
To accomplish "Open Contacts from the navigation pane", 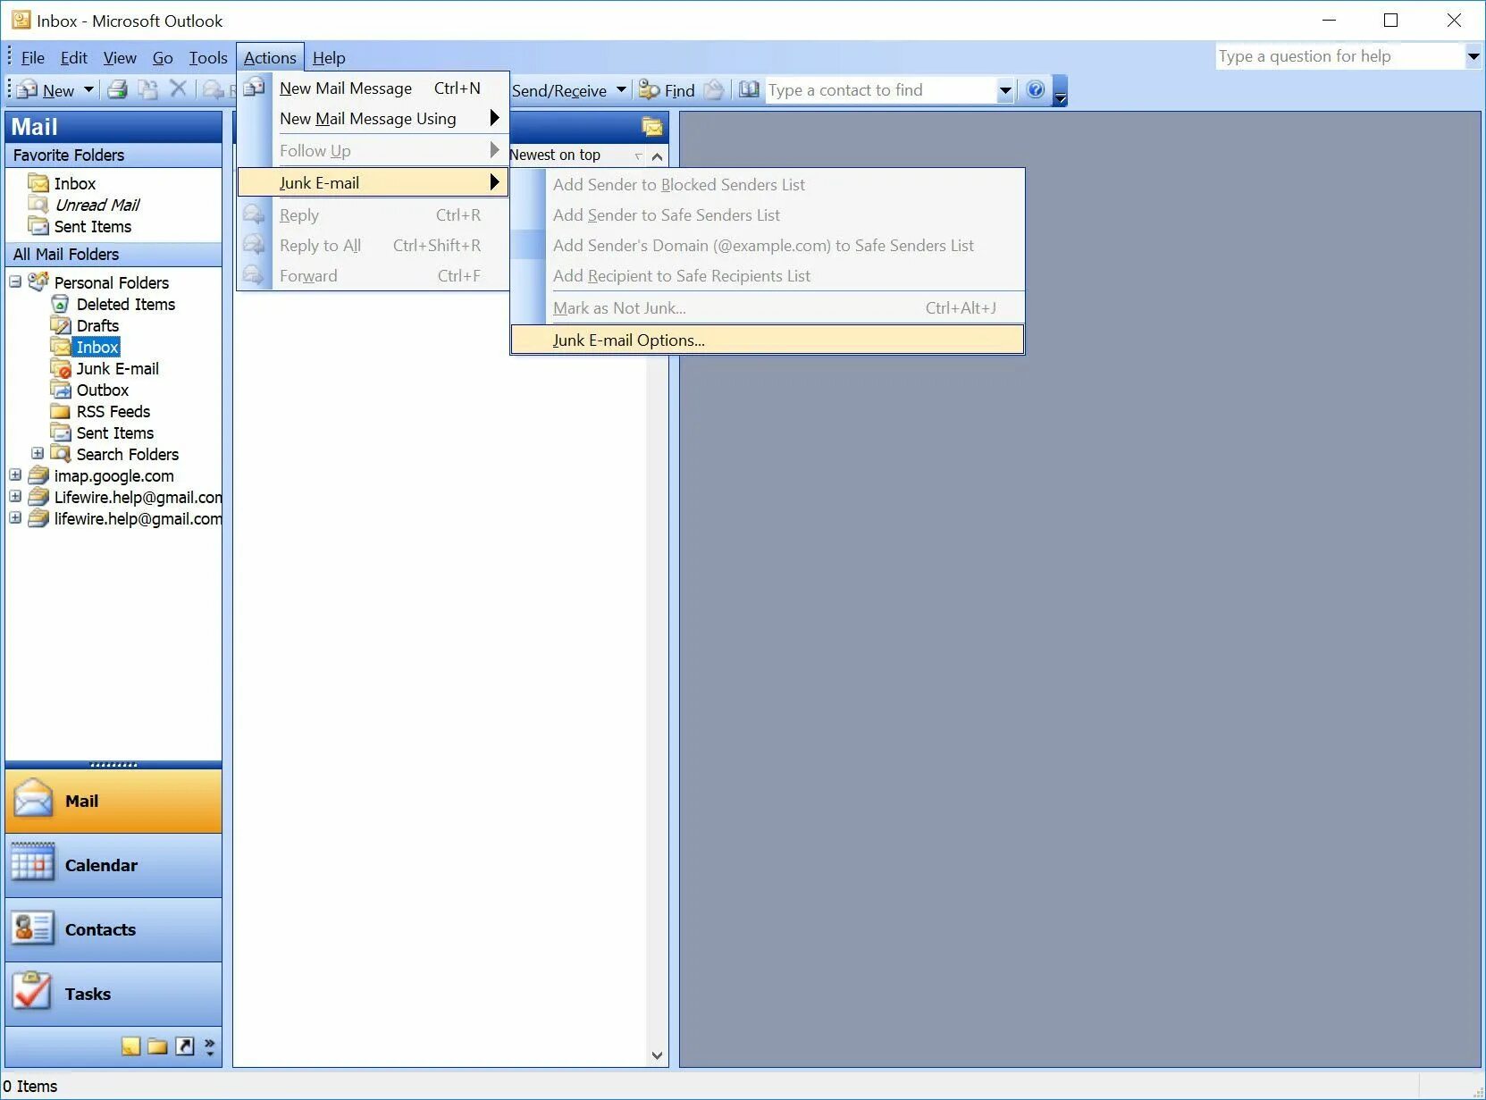I will pos(113,929).
